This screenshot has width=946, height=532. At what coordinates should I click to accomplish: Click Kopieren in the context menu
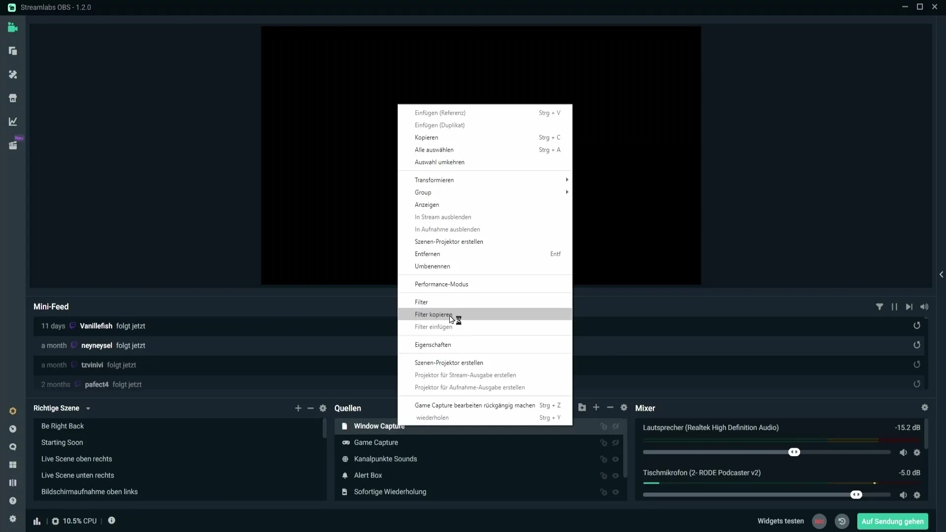485,137
